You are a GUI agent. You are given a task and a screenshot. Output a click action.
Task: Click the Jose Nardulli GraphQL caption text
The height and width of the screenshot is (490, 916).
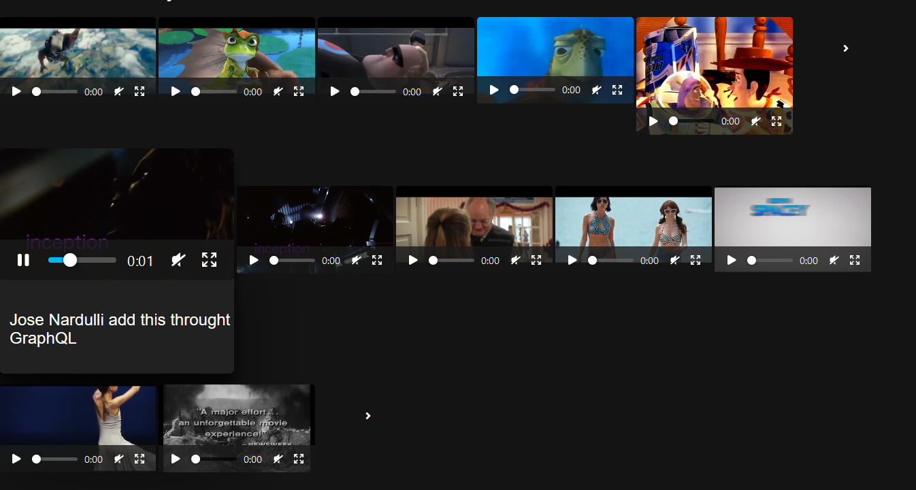(x=119, y=329)
